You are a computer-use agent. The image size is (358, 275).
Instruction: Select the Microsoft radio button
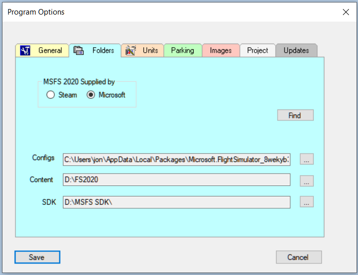pyautogui.click(x=91, y=95)
